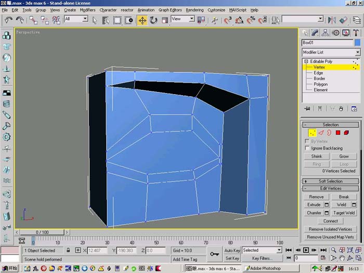The height and width of the screenshot is (273, 364).
Task: Open the Create command panel tab
Action: (x=305, y=33)
